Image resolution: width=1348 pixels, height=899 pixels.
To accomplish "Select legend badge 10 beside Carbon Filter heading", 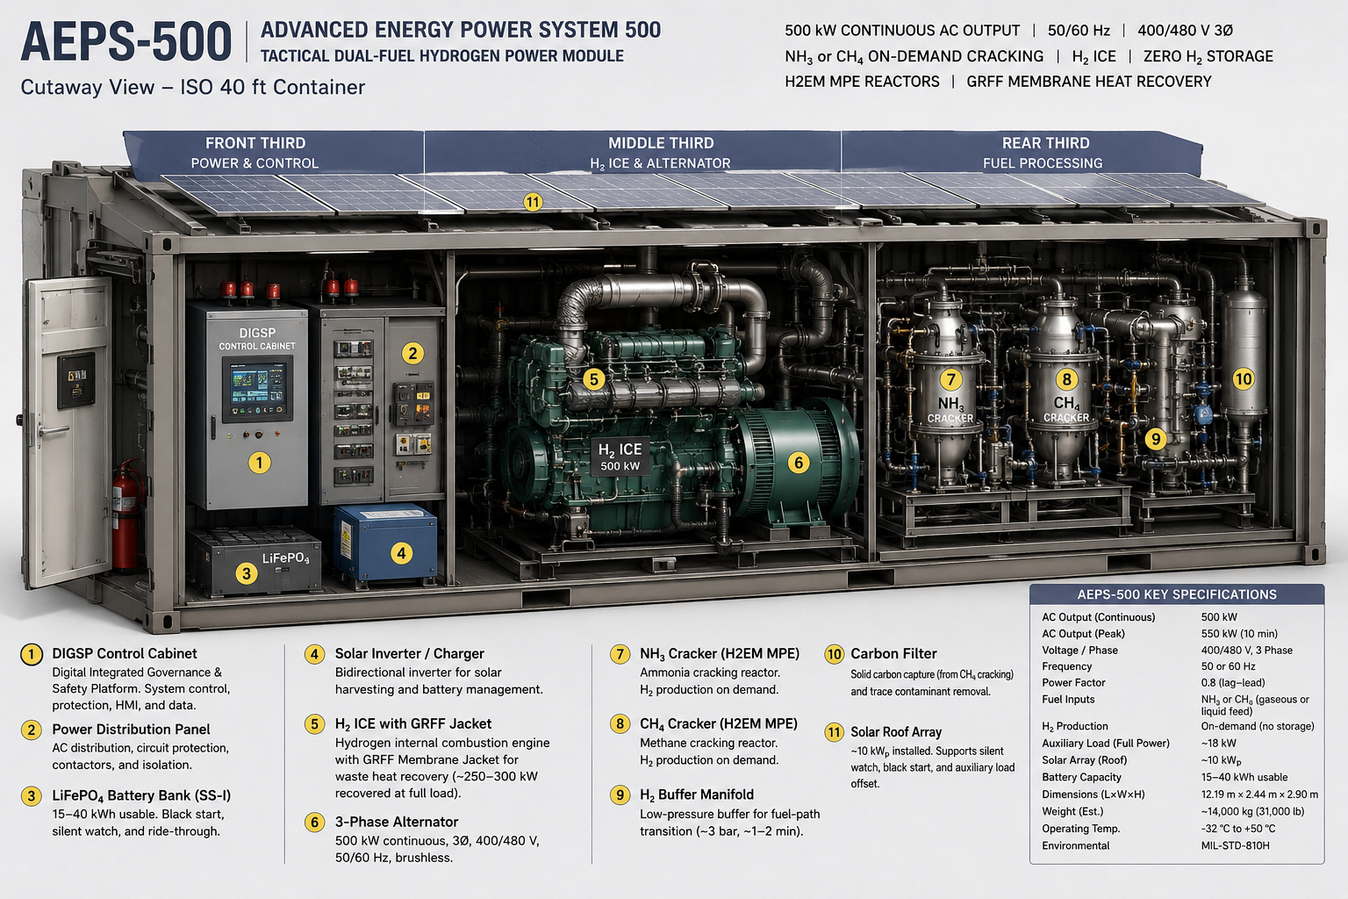I will pos(834,654).
